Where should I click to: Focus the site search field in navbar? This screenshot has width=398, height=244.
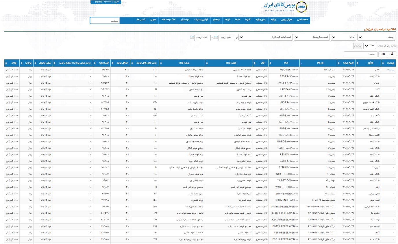[x=105, y=20]
